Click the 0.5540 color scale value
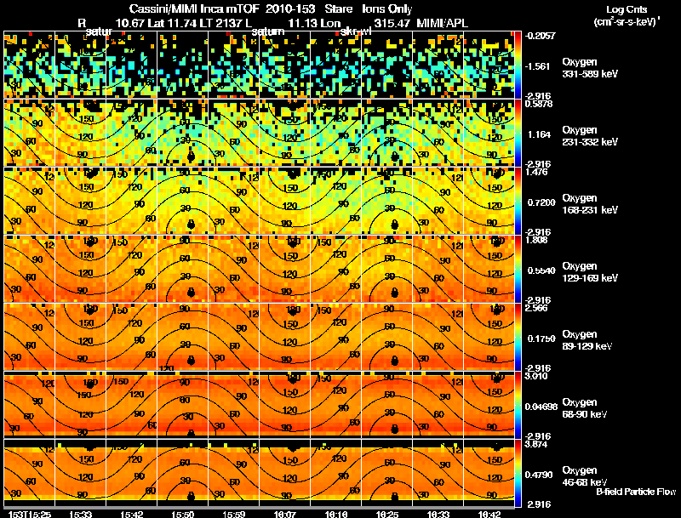This screenshot has width=681, height=518. click(x=541, y=270)
